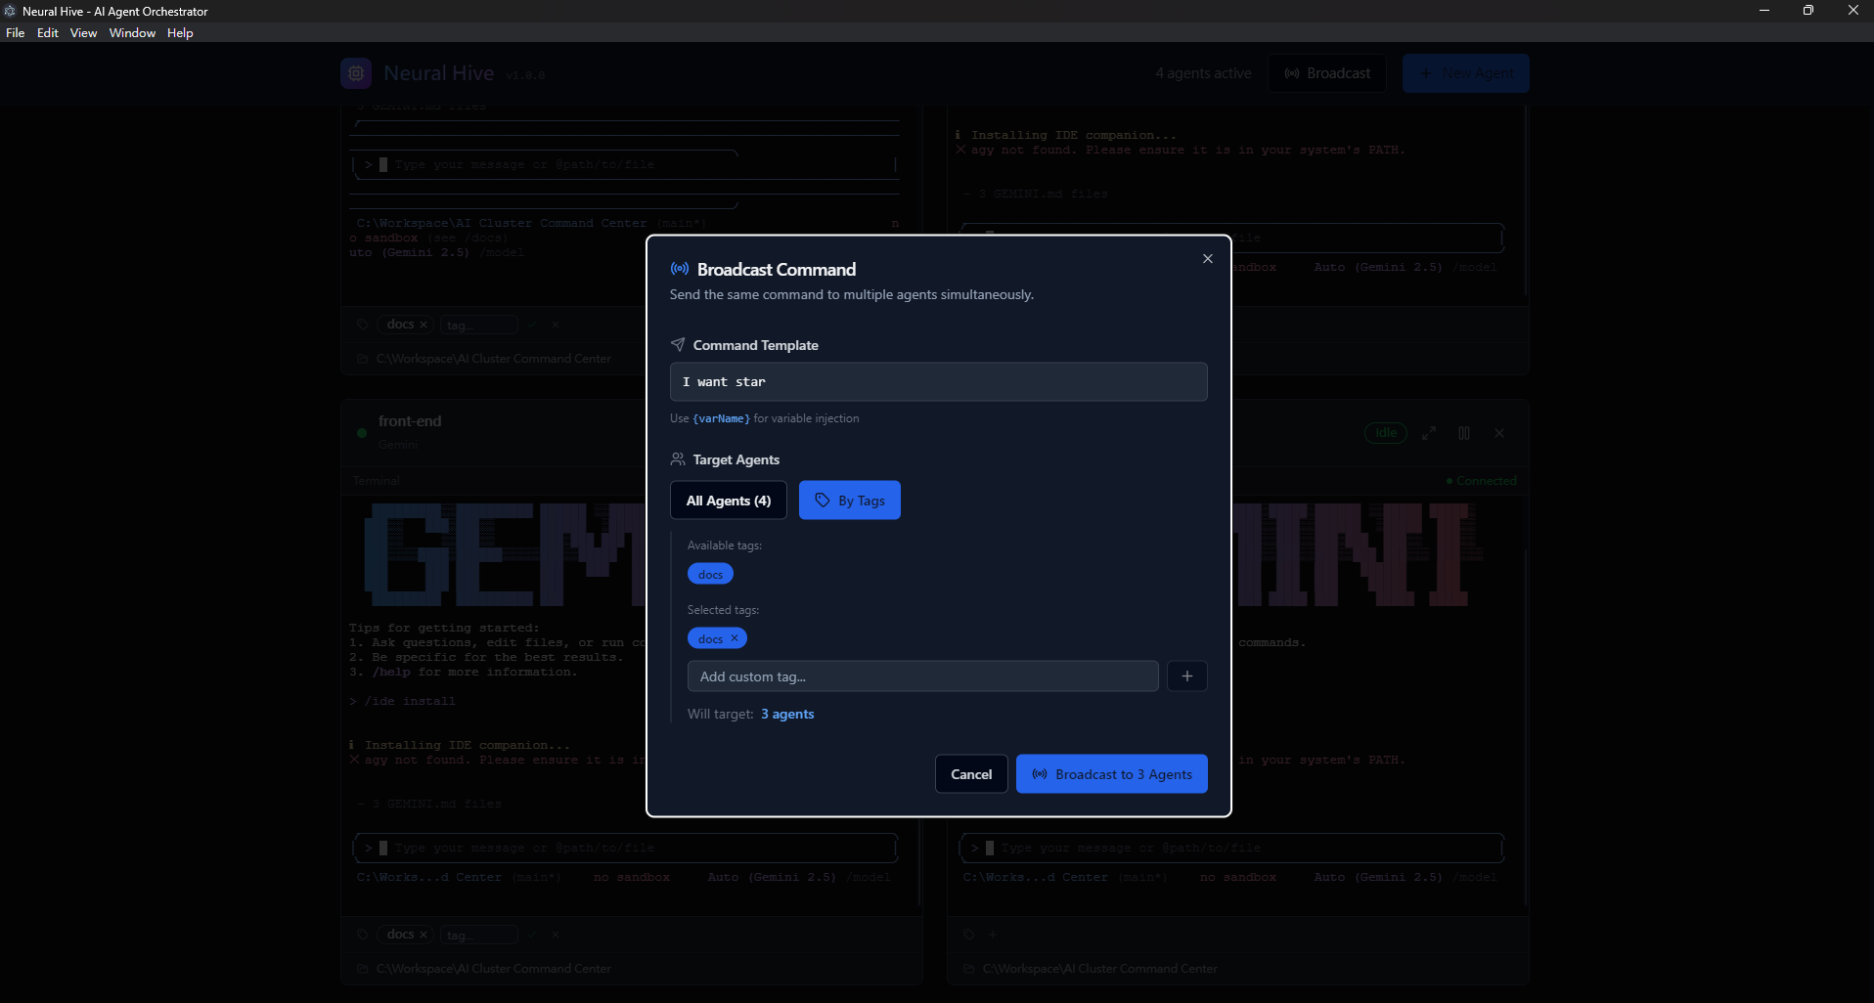The width and height of the screenshot is (1874, 1003).
Task: Click top-left terminal message input
Action: point(626,164)
